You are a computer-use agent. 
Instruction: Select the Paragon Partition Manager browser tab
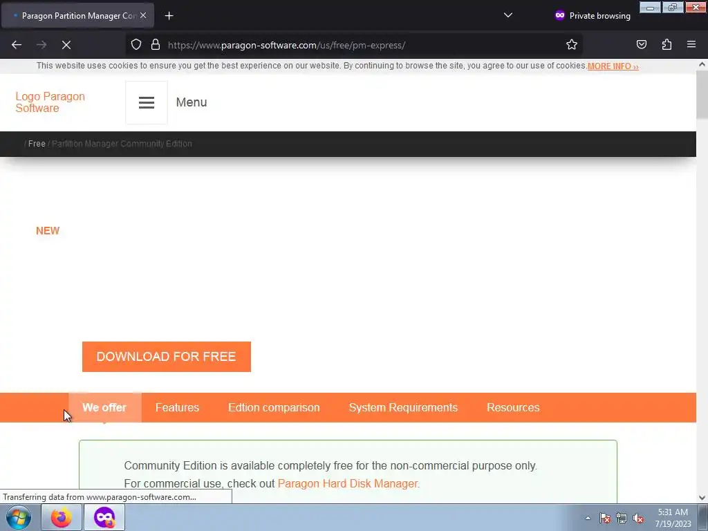tap(77, 16)
